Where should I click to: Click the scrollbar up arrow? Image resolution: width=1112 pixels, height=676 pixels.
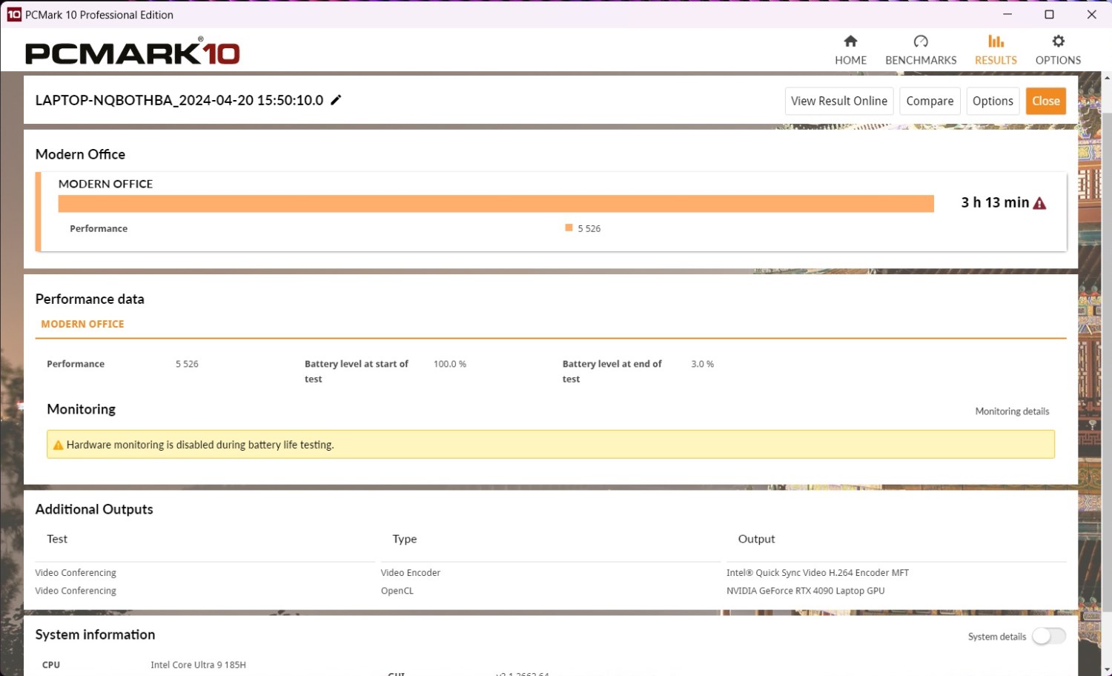(x=1107, y=77)
